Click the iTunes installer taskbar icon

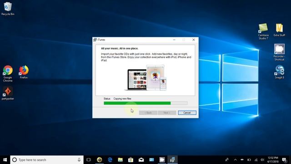pos(172,160)
